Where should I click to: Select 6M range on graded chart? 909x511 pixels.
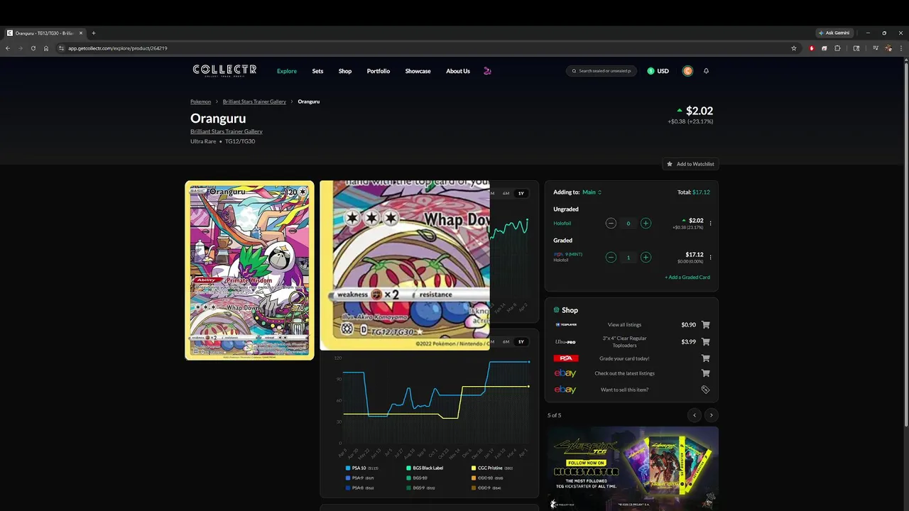506,341
